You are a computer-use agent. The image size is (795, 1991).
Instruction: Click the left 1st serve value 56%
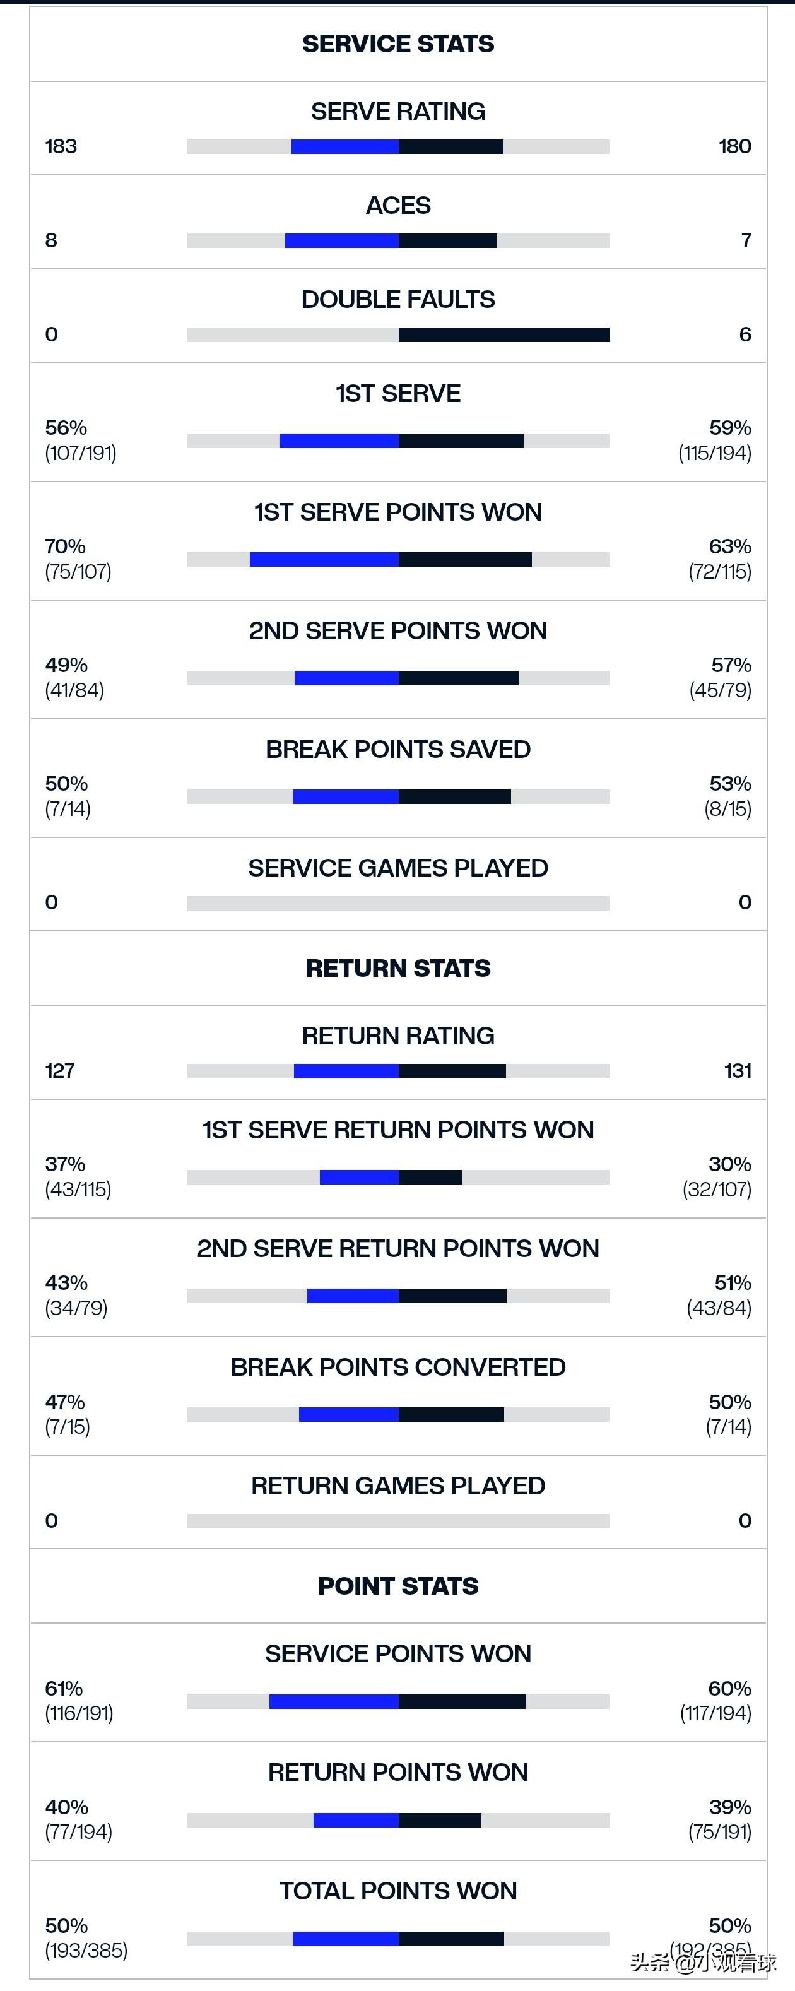tap(66, 428)
